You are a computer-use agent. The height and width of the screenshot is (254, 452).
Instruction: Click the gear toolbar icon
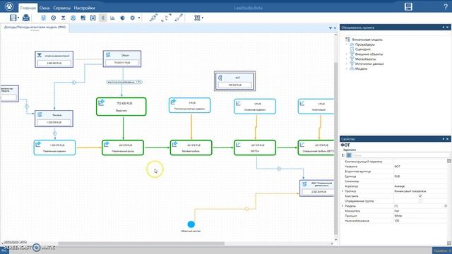click(x=132, y=18)
